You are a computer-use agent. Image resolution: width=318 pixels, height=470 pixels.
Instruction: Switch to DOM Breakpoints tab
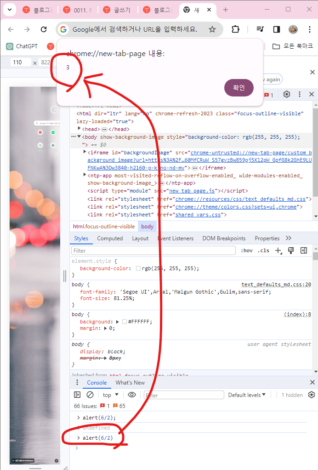(224, 238)
